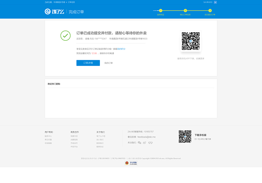Click step 3 circle in progress bar

pos(210,10)
